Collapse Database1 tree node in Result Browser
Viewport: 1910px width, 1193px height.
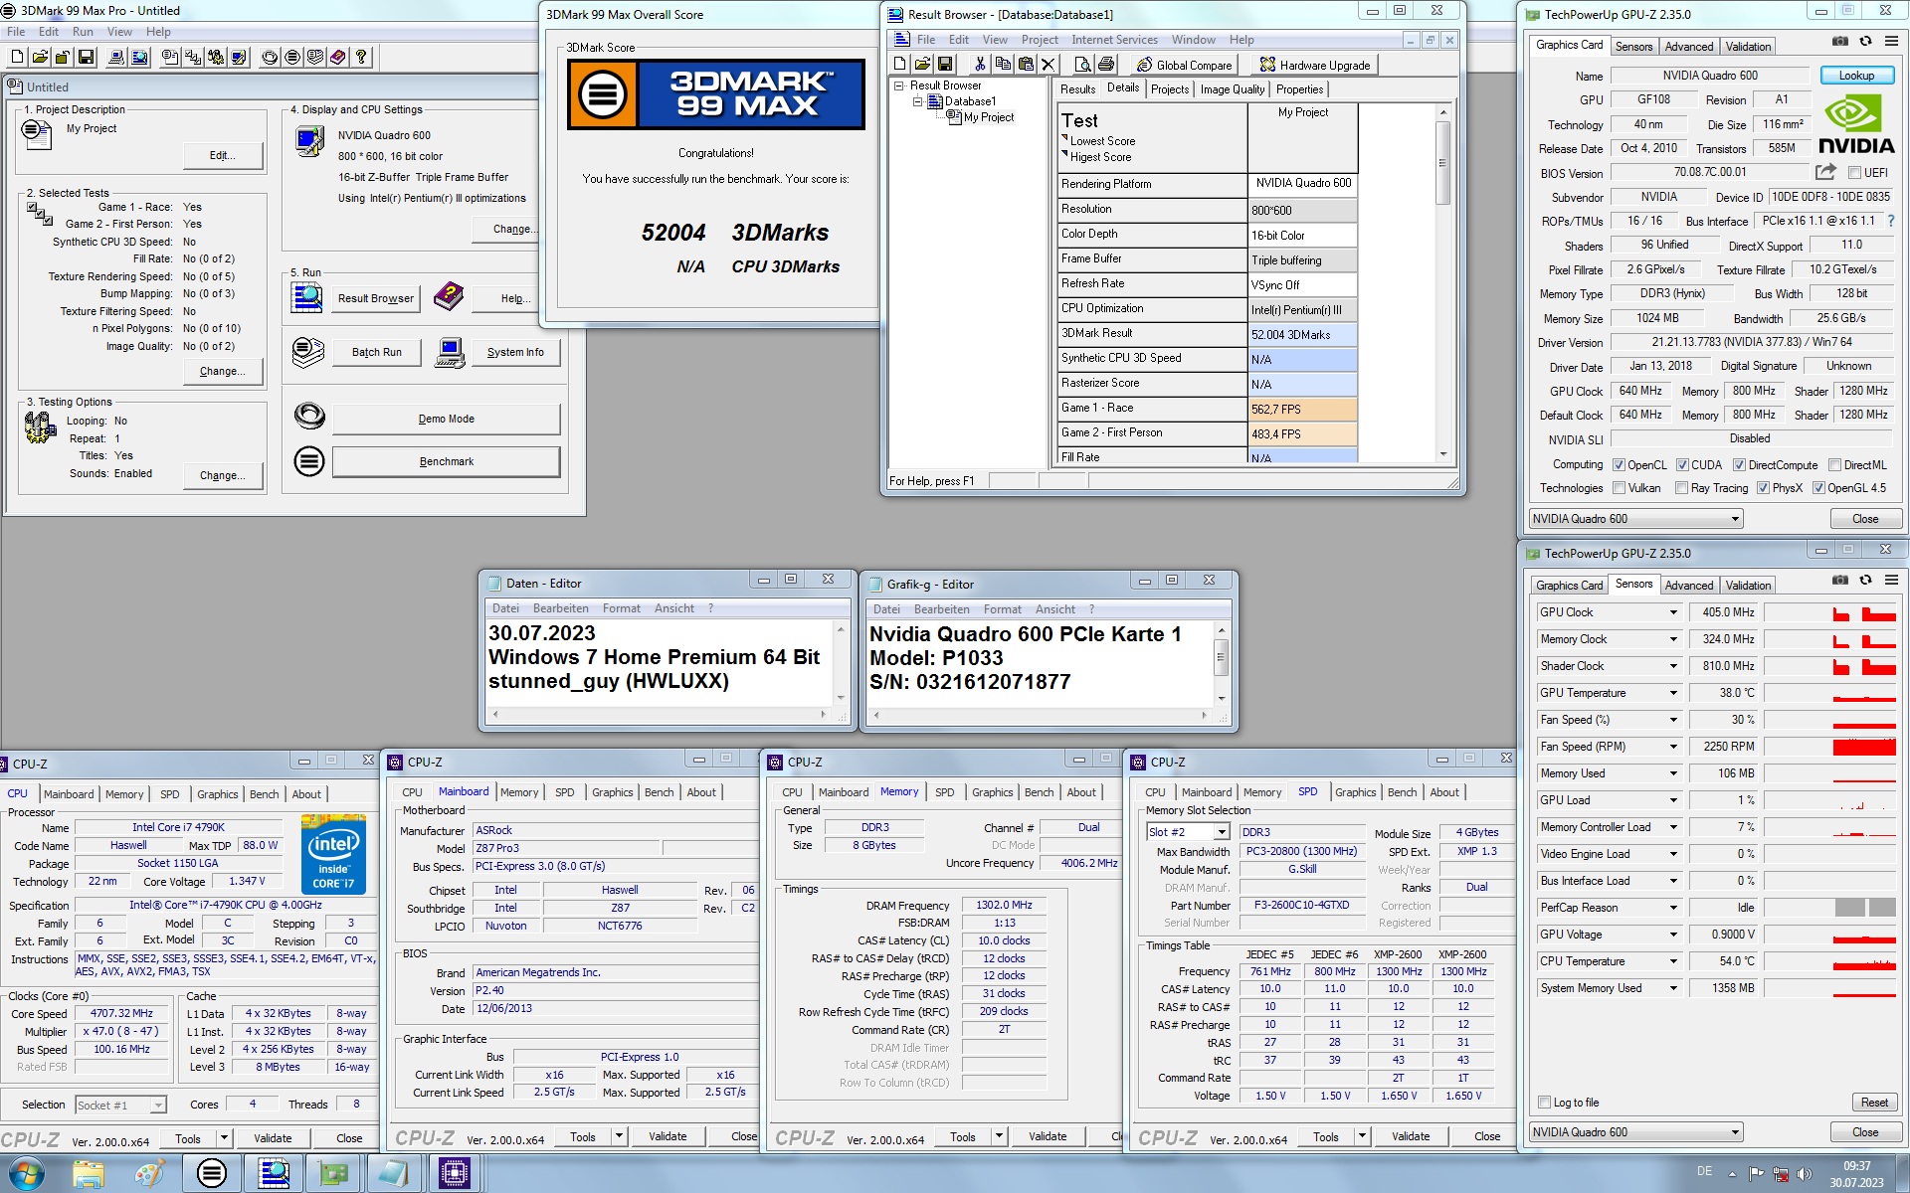[917, 101]
